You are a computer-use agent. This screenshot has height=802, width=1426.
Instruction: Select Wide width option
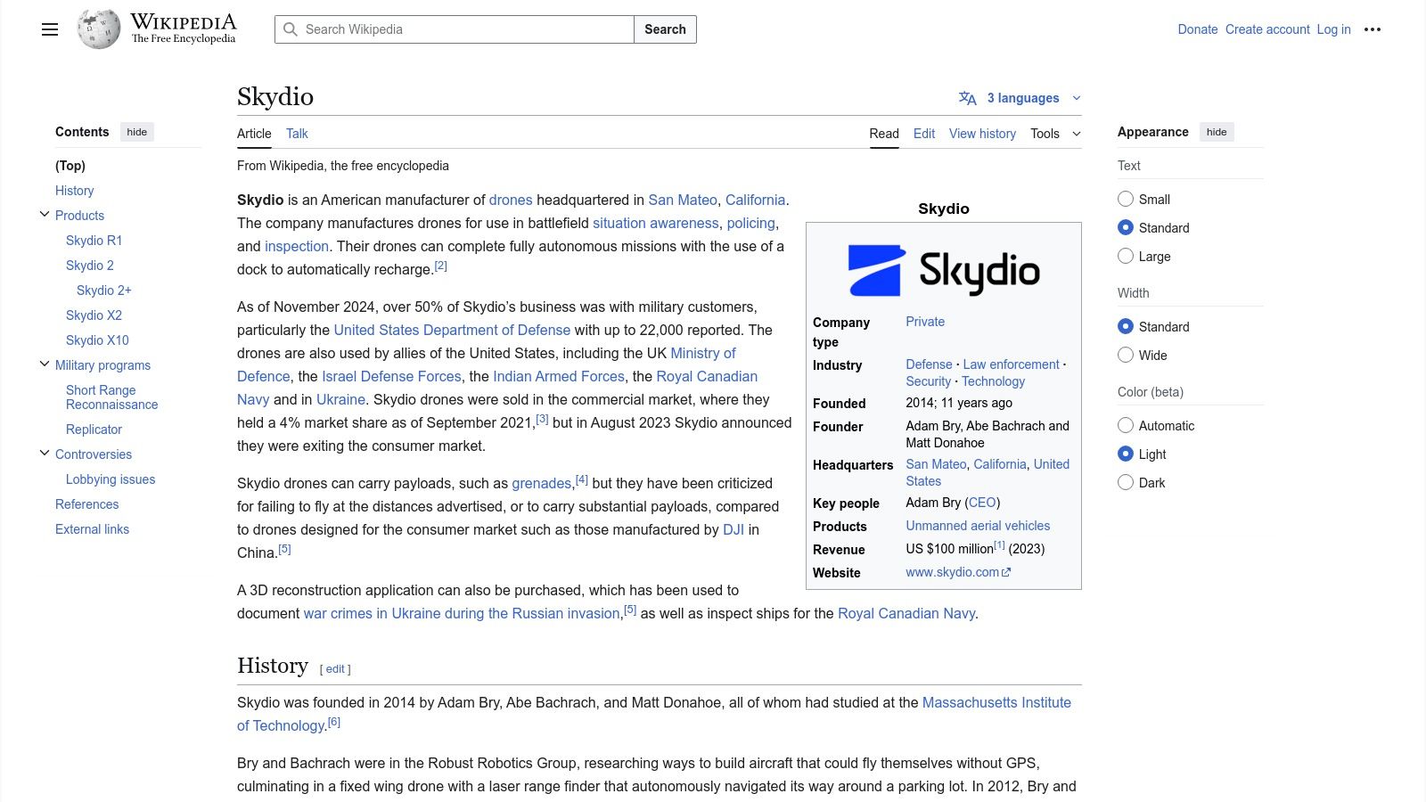1126,355
